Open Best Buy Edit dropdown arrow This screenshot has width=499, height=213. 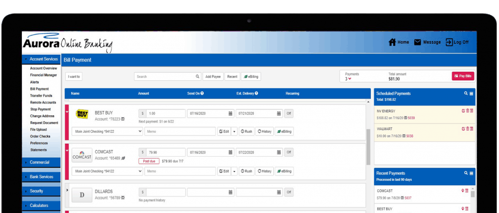(x=234, y=131)
